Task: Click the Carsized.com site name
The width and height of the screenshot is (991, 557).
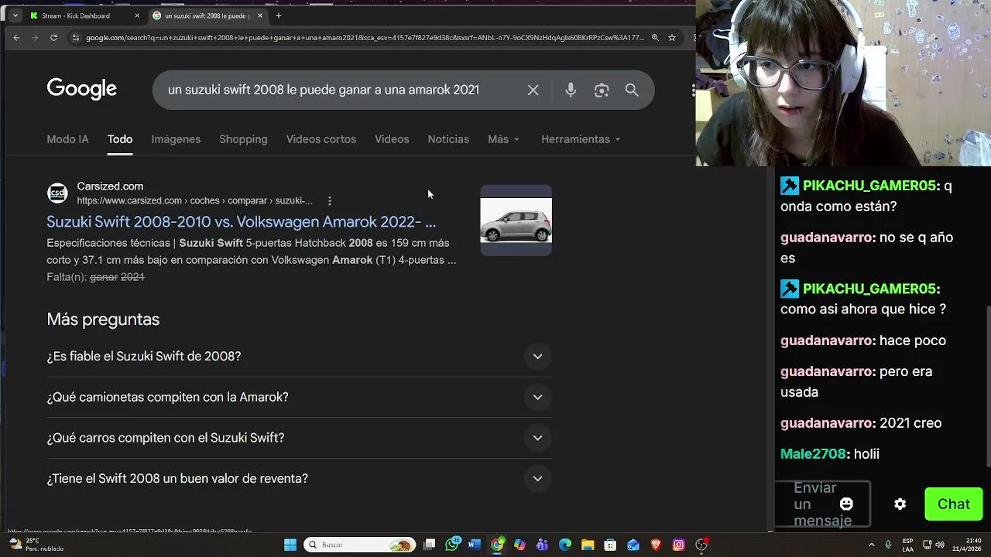Action: pyautogui.click(x=110, y=186)
